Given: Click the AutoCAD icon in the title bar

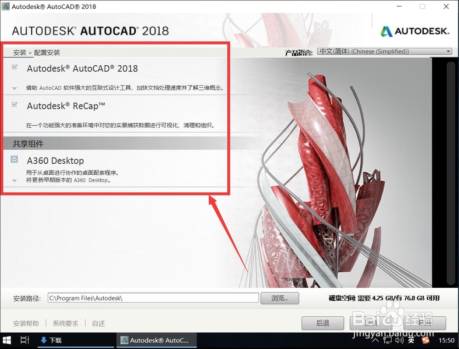Looking at the screenshot, I should click(6, 6).
